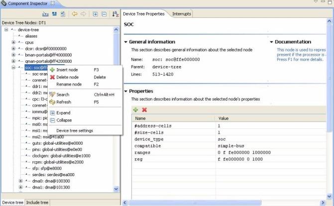Click the collapse all nodes toolbar icon
334x206 pixels.
(104, 14)
